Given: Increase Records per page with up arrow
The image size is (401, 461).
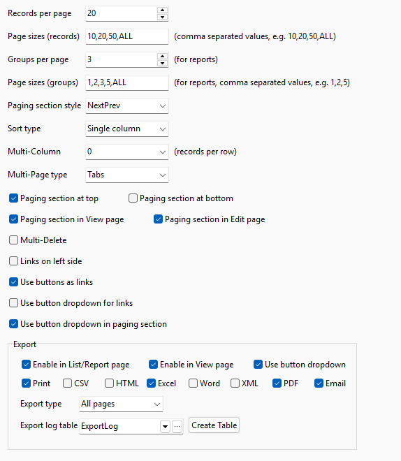Looking at the screenshot, I should 162,10.
